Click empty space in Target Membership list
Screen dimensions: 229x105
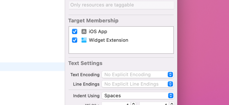(121, 49)
